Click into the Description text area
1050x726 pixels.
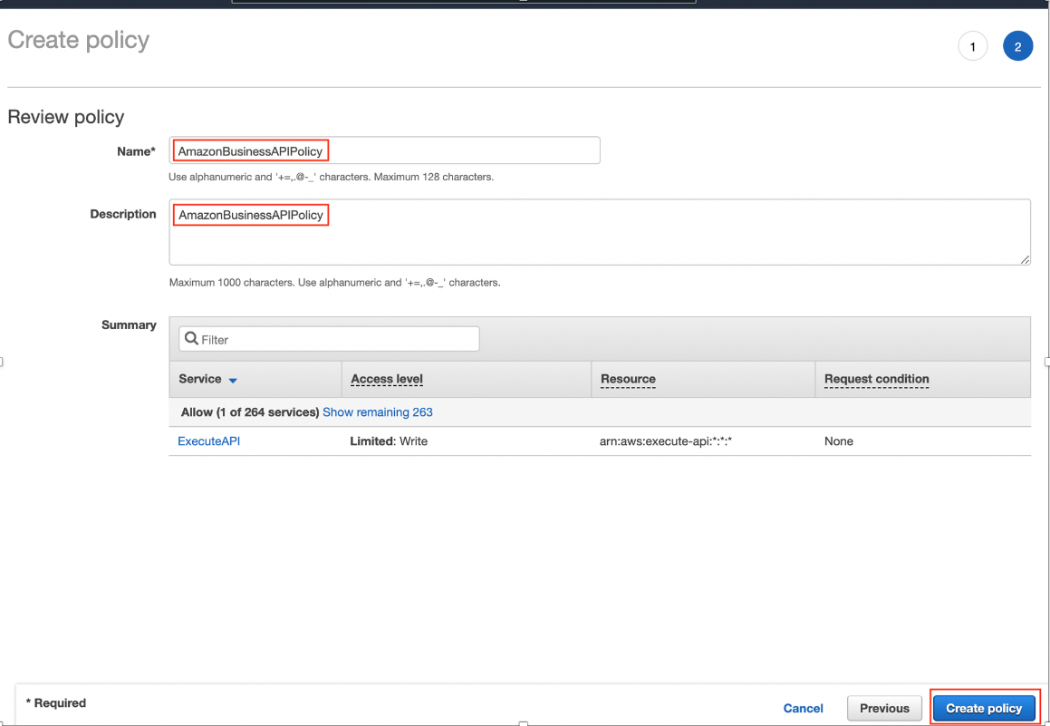[x=600, y=232]
